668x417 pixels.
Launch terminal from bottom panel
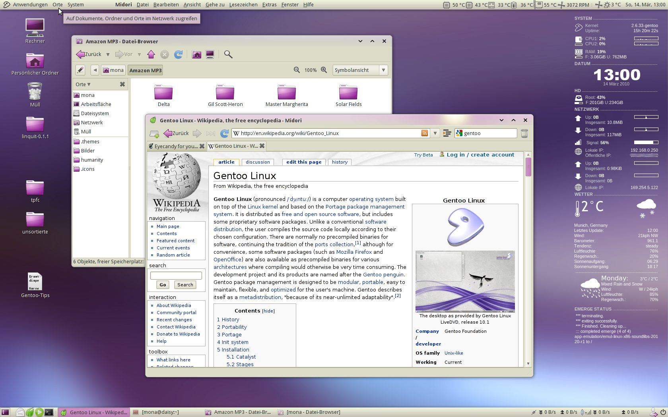point(49,412)
